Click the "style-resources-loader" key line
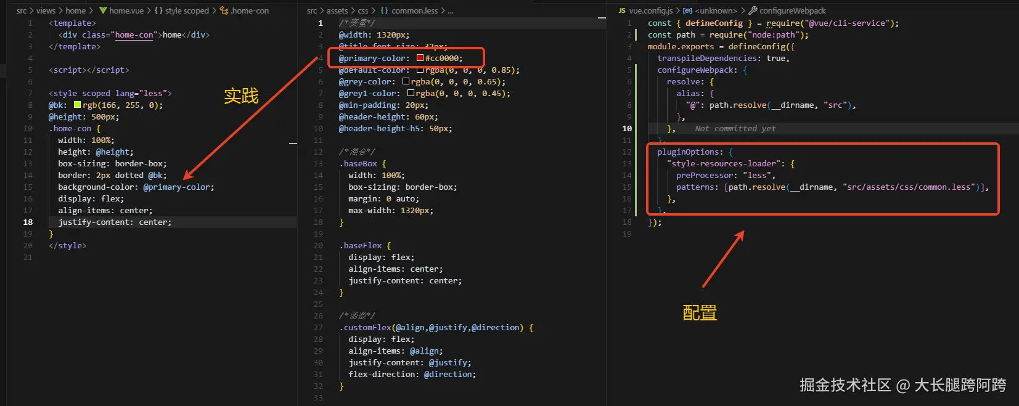 [730, 163]
